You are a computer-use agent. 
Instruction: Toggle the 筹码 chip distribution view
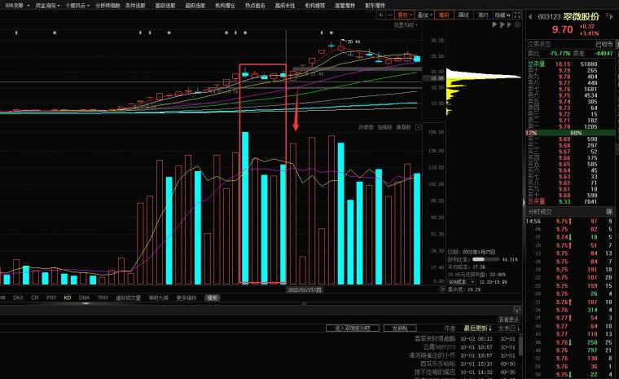[x=444, y=15]
